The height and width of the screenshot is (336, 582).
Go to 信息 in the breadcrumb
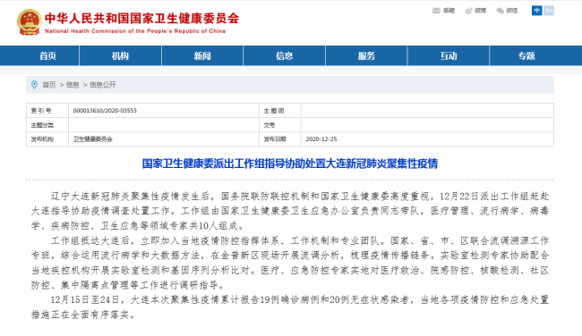pyautogui.click(x=73, y=85)
